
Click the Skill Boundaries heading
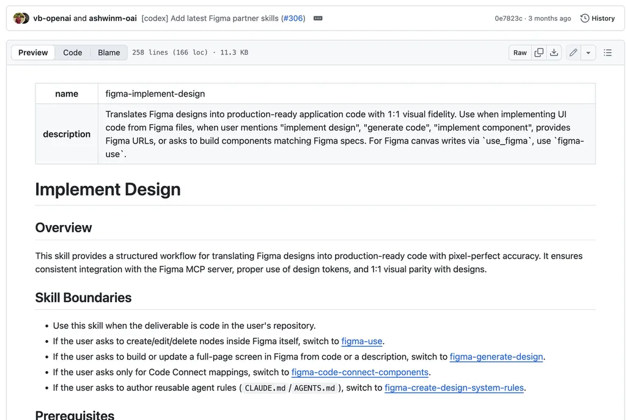click(x=83, y=298)
